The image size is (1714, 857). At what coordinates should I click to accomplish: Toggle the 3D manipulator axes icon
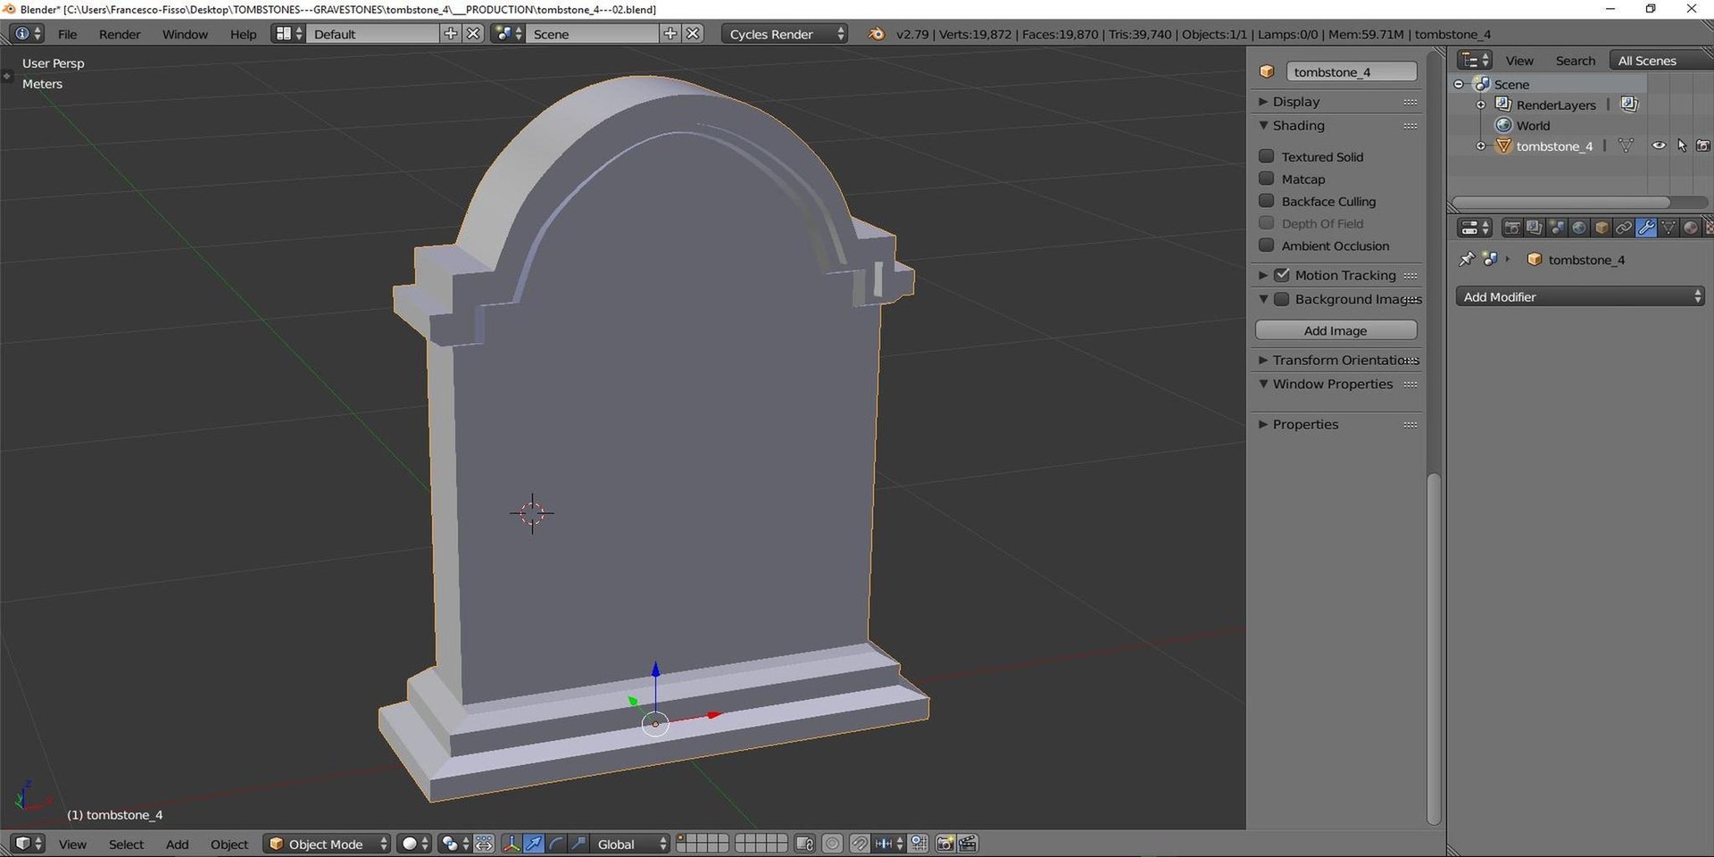click(x=512, y=844)
